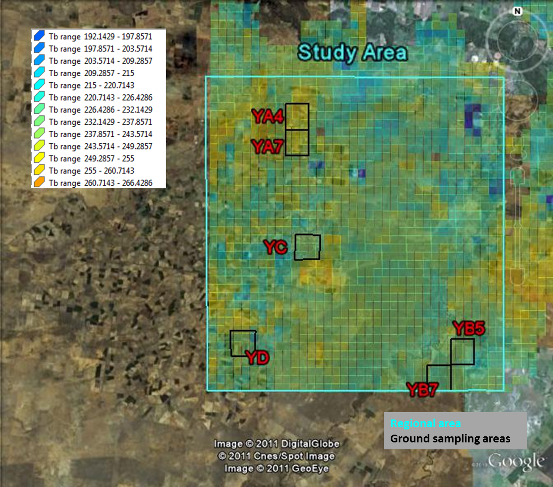This screenshot has width=553, height=487.
Task: Click the 'Study Area' title text
Action: 352,52
